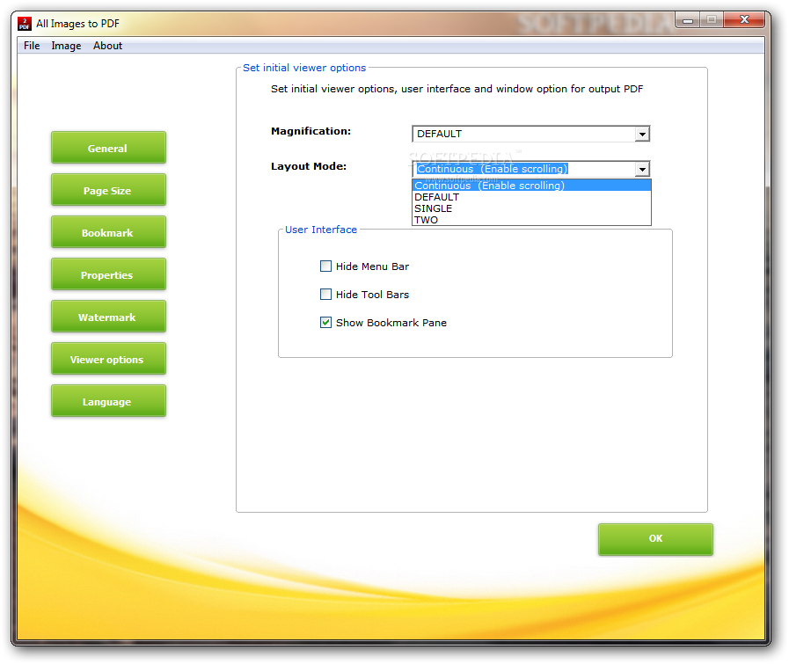
Task: Open the About menu
Action: 107,46
